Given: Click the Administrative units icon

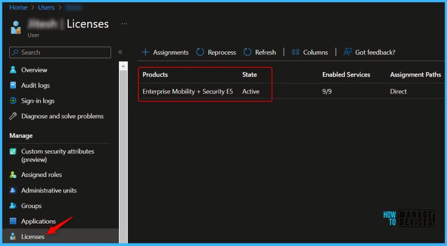Looking at the screenshot, I should [x=13, y=190].
